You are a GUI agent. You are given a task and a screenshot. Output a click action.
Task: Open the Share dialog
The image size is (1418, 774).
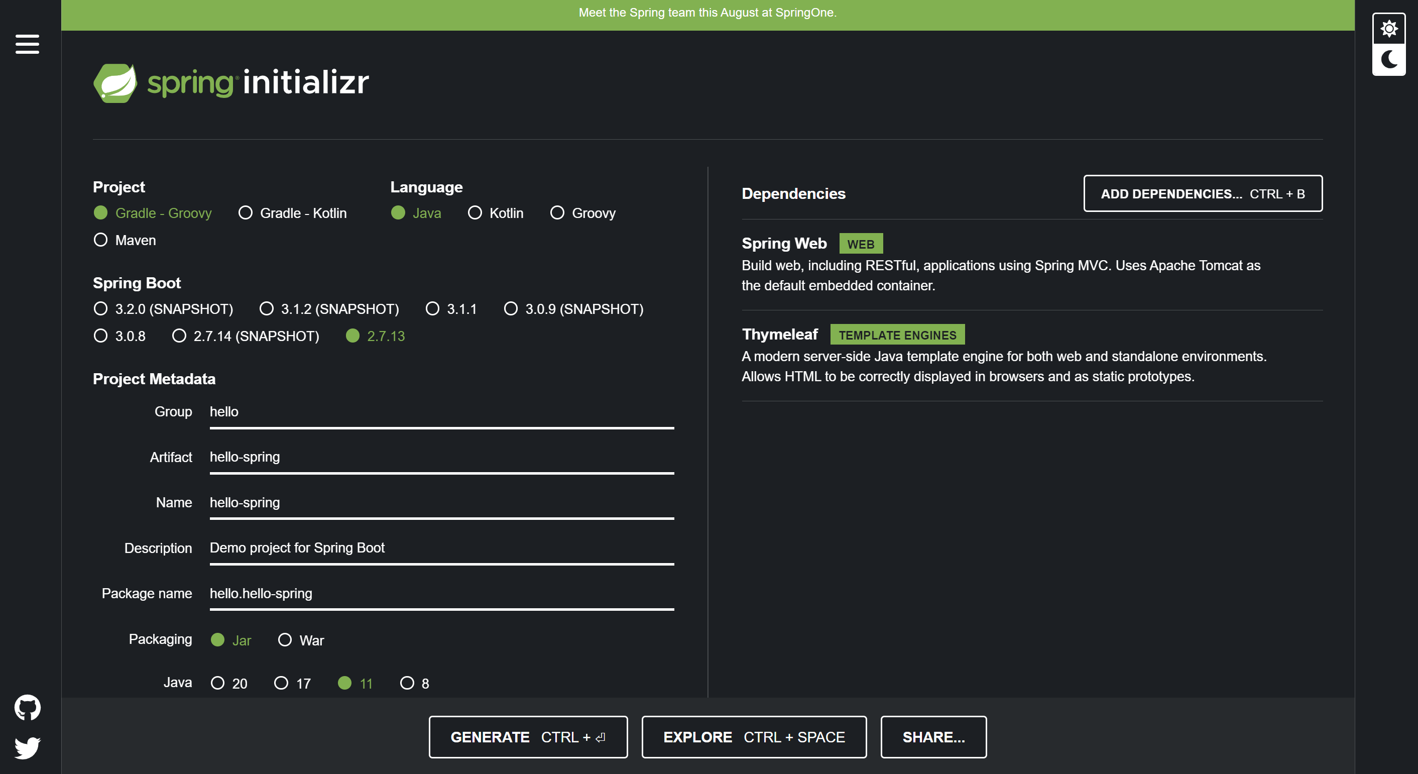[x=933, y=736]
